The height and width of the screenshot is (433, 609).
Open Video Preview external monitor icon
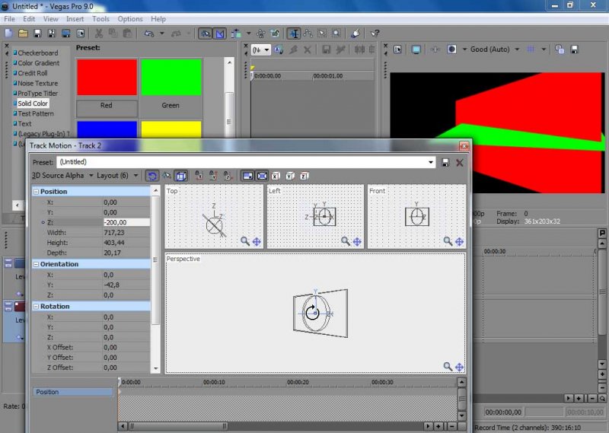tap(416, 49)
